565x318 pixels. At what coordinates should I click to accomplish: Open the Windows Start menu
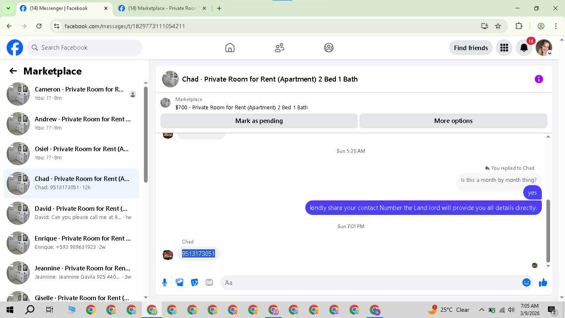click(x=10, y=310)
